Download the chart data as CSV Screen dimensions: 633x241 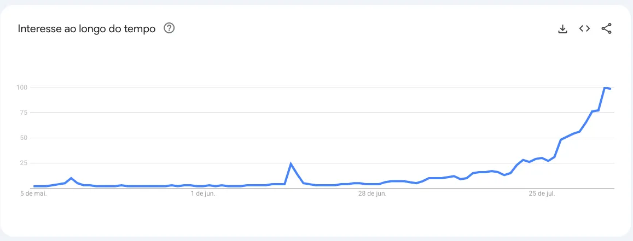pyautogui.click(x=562, y=28)
